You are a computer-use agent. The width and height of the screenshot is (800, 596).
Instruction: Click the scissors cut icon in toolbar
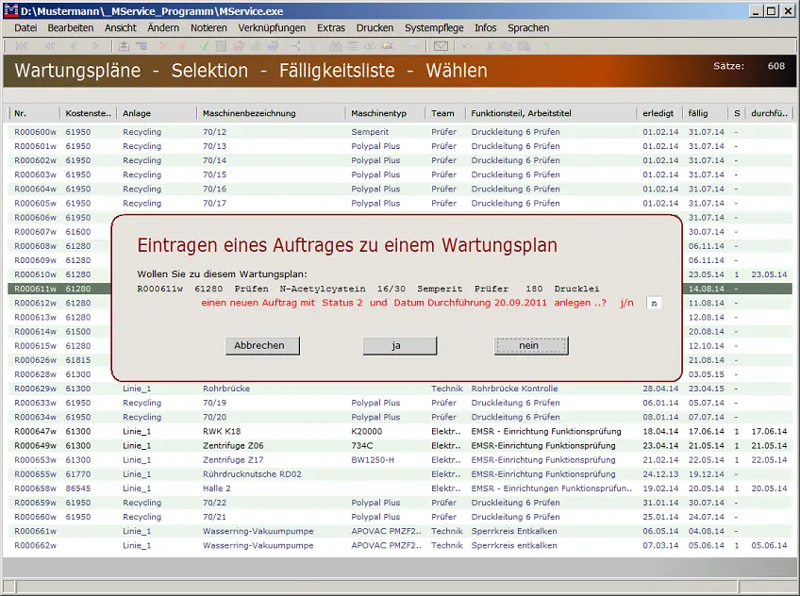click(x=489, y=45)
